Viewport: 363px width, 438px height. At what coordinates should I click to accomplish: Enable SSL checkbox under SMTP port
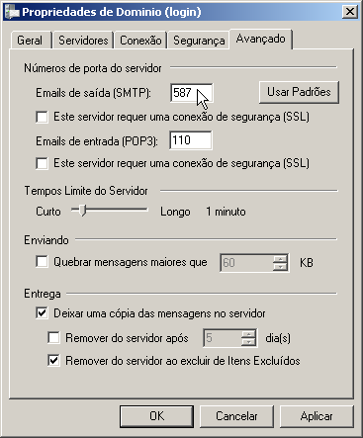click(42, 117)
